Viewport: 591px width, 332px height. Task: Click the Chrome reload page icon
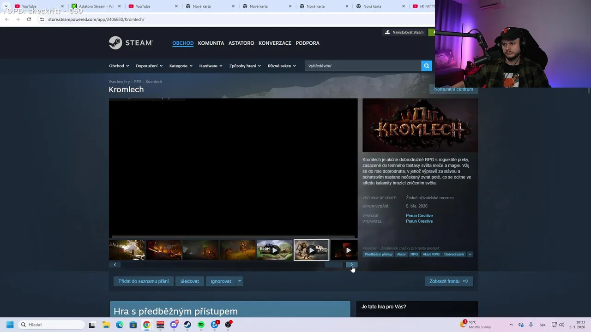tap(29, 19)
